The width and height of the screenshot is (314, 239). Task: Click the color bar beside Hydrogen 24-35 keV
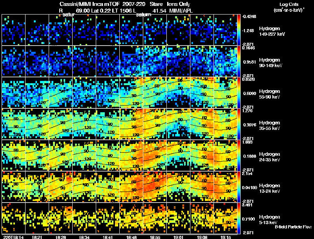tap(239, 155)
